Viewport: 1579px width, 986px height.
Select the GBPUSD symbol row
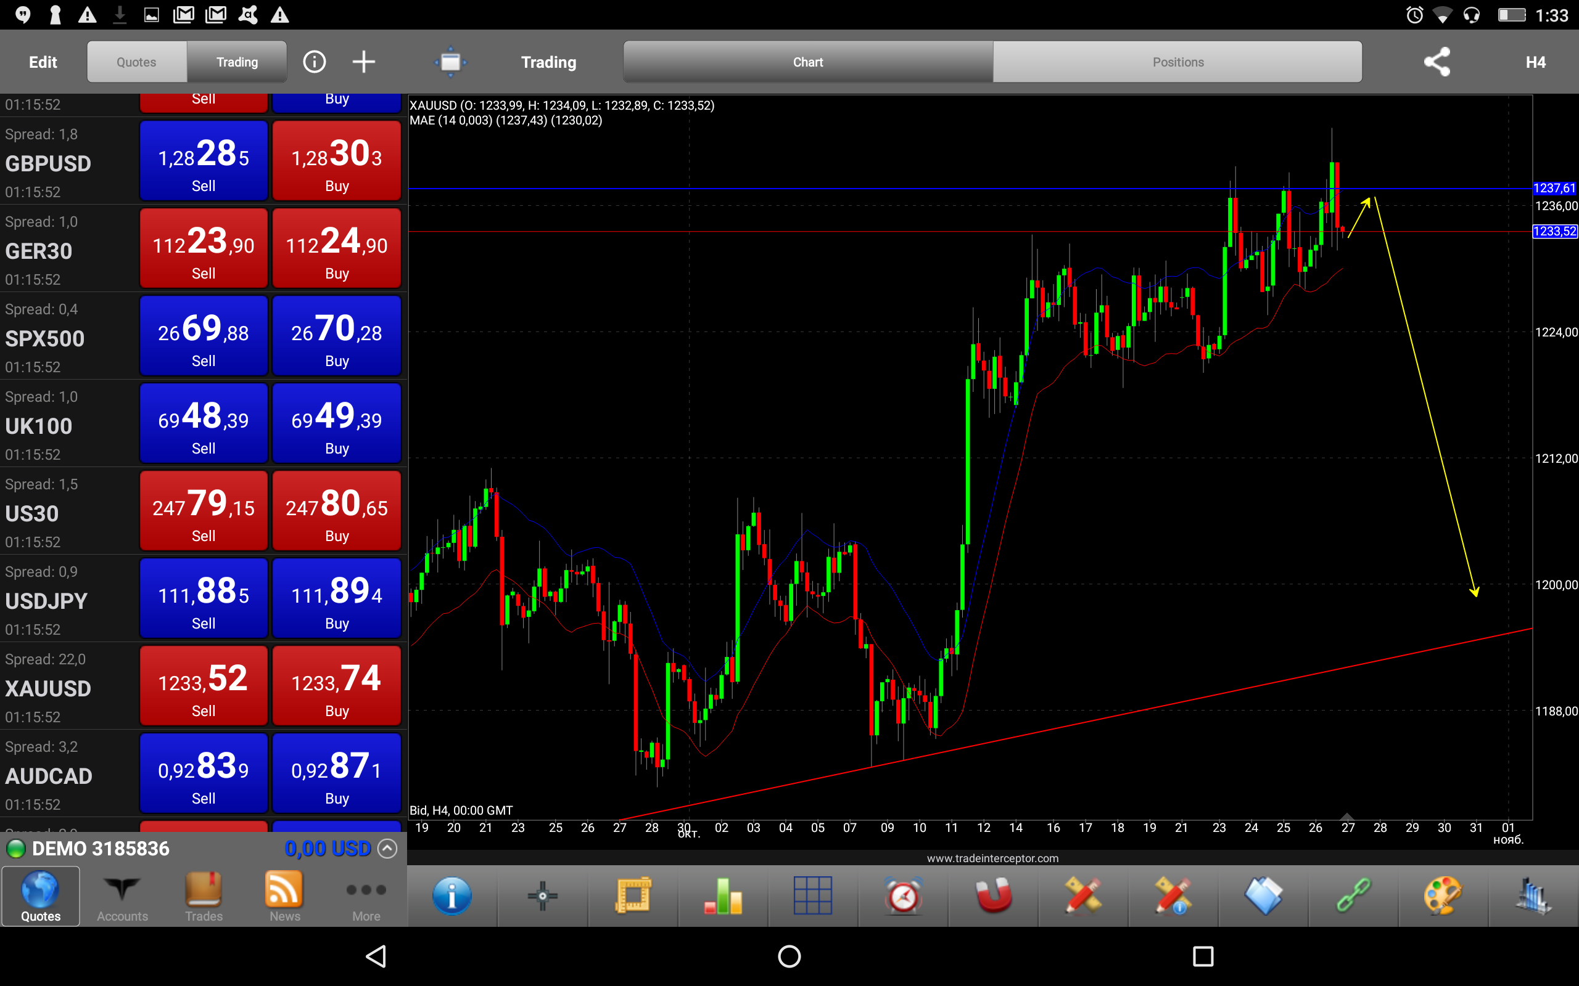204,160
